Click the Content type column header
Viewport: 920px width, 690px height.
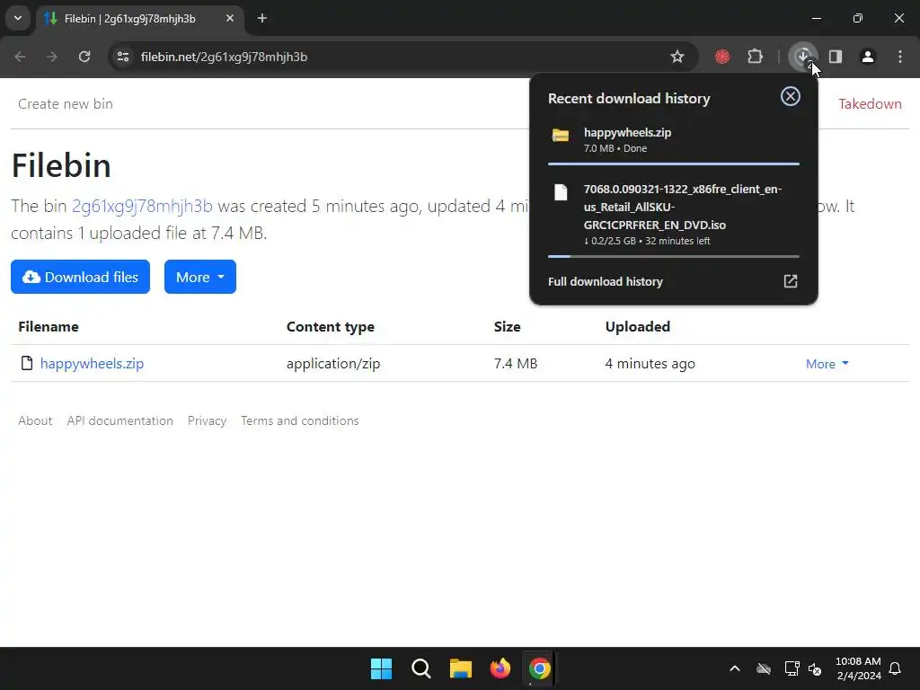tap(331, 327)
